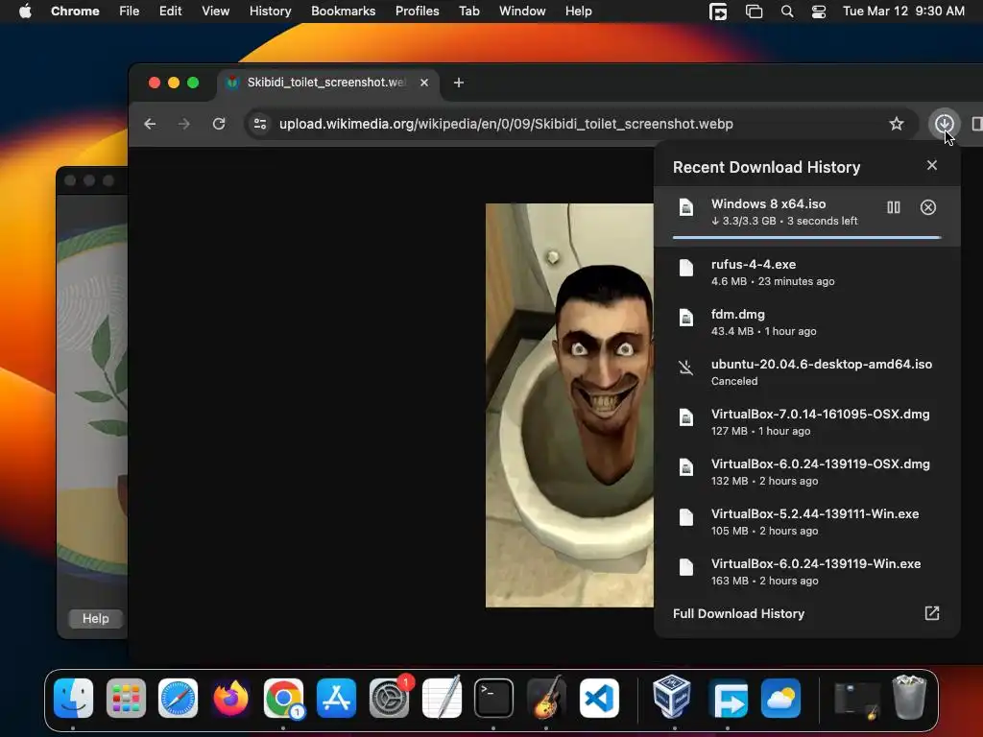This screenshot has width=983, height=737.
Task: Open the Apple menu
Action: coord(25,12)
